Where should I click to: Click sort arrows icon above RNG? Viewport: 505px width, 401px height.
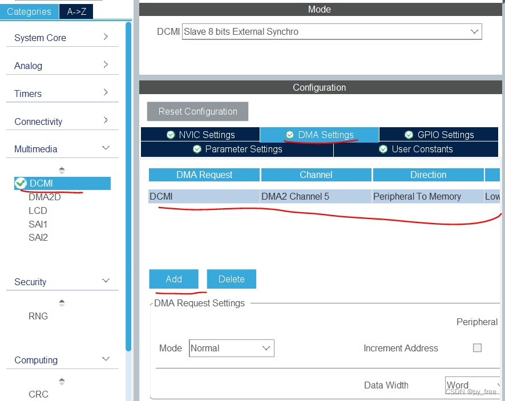point(62,303)
